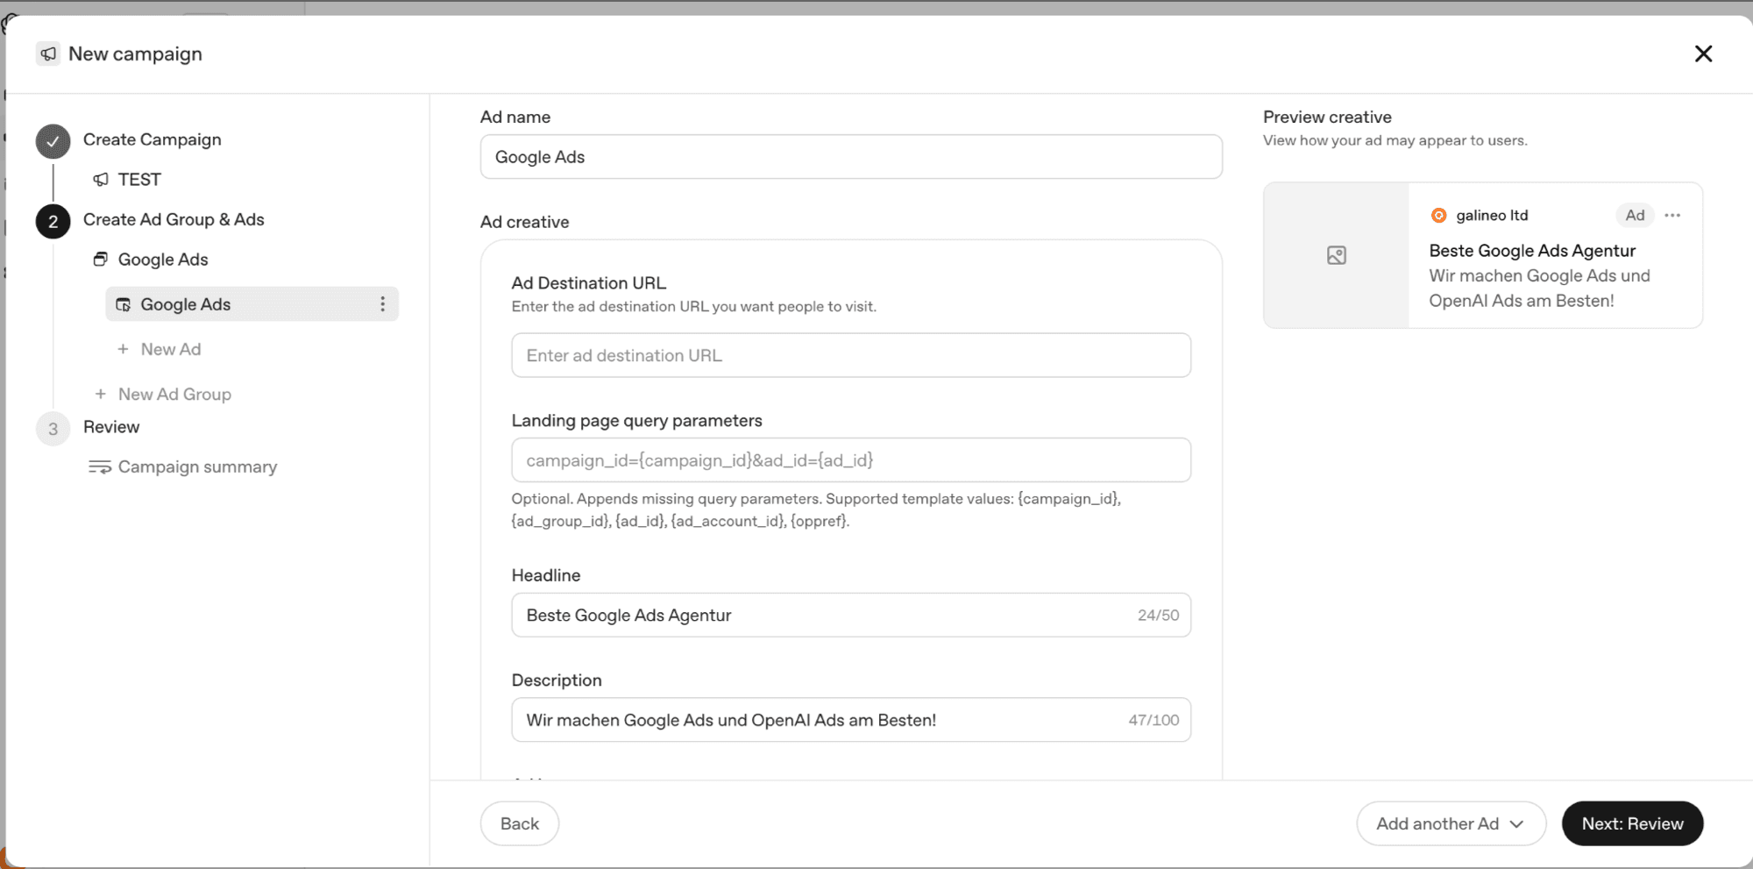
Task: Click the New campaign title text
Action: [x=135, y=53]
